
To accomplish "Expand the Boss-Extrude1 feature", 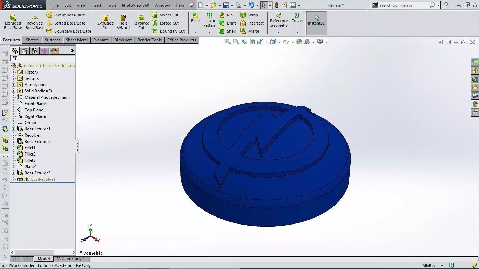I will click(14, 129).
